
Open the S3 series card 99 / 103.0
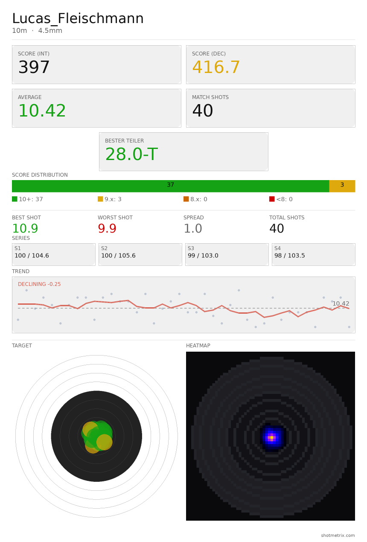[227, 254]
